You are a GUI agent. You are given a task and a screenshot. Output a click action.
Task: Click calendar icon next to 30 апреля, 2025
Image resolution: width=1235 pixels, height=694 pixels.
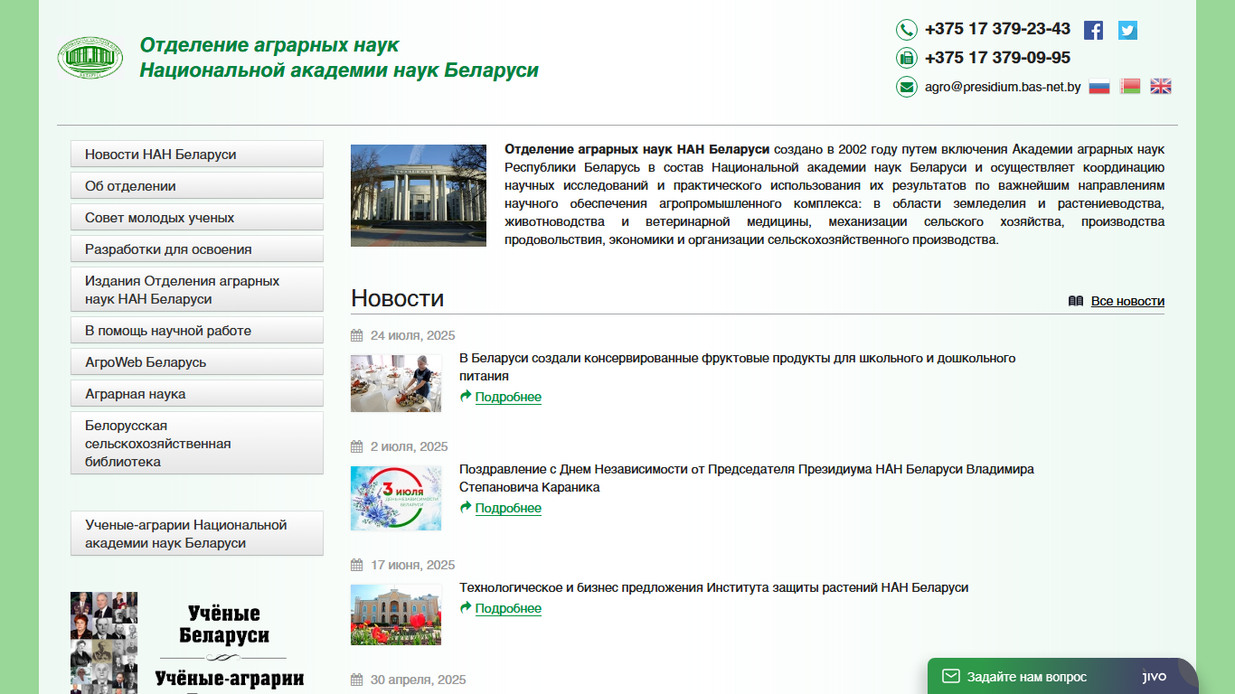tap(356, 680)
